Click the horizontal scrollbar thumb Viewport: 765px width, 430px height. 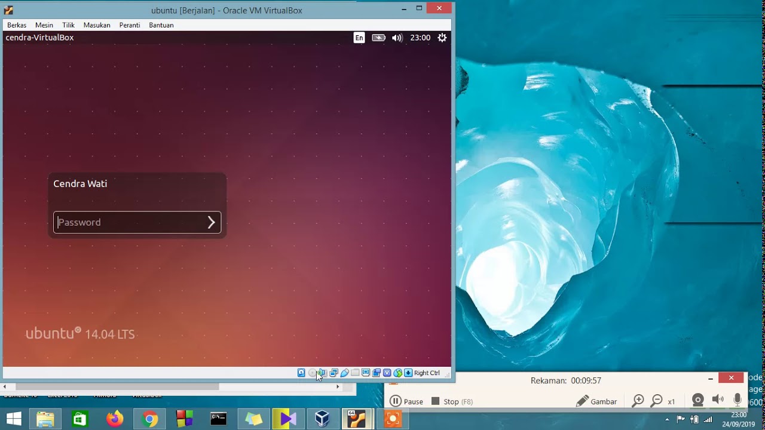point(117,387)
